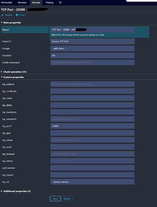The image size is (157, 207).
Task: Open the History tab
Action: point(49,2)
